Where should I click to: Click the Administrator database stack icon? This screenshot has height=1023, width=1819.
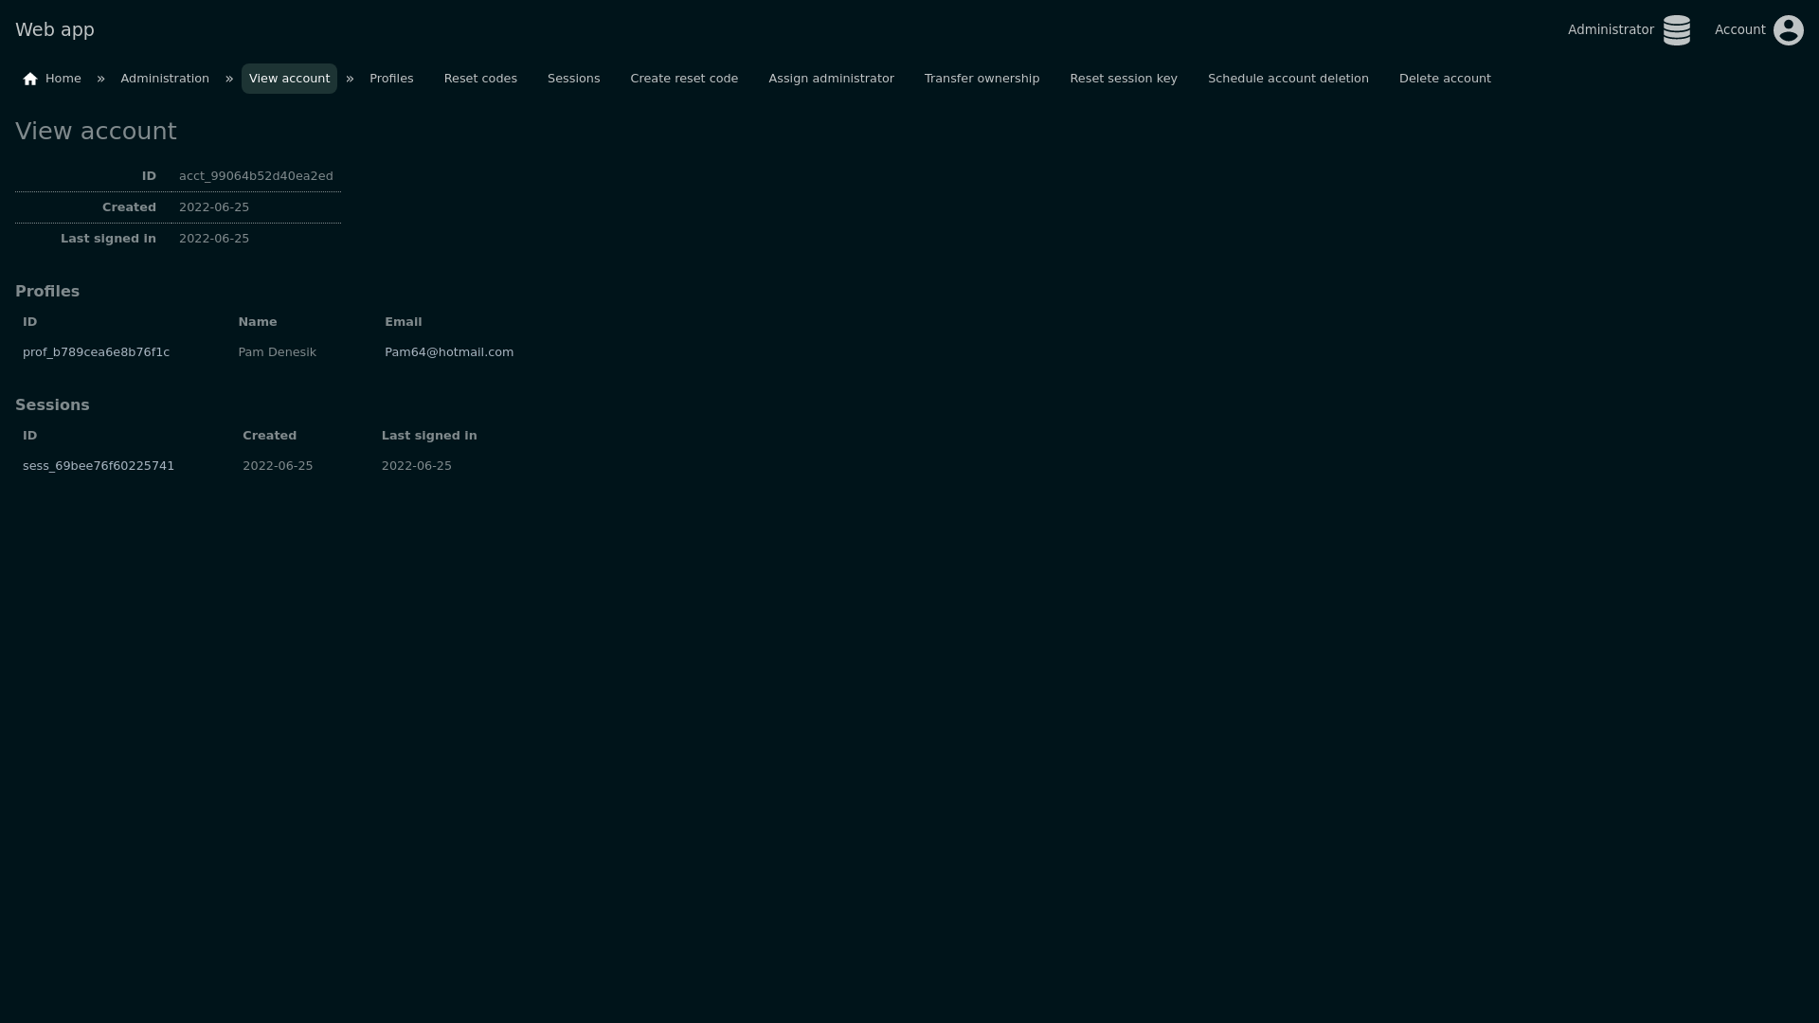coord(1676,30)
